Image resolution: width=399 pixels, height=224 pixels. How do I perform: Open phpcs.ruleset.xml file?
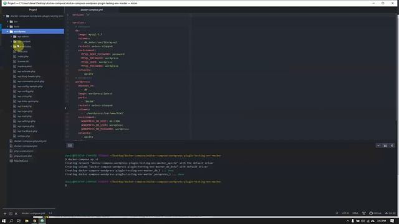point(24,151)
